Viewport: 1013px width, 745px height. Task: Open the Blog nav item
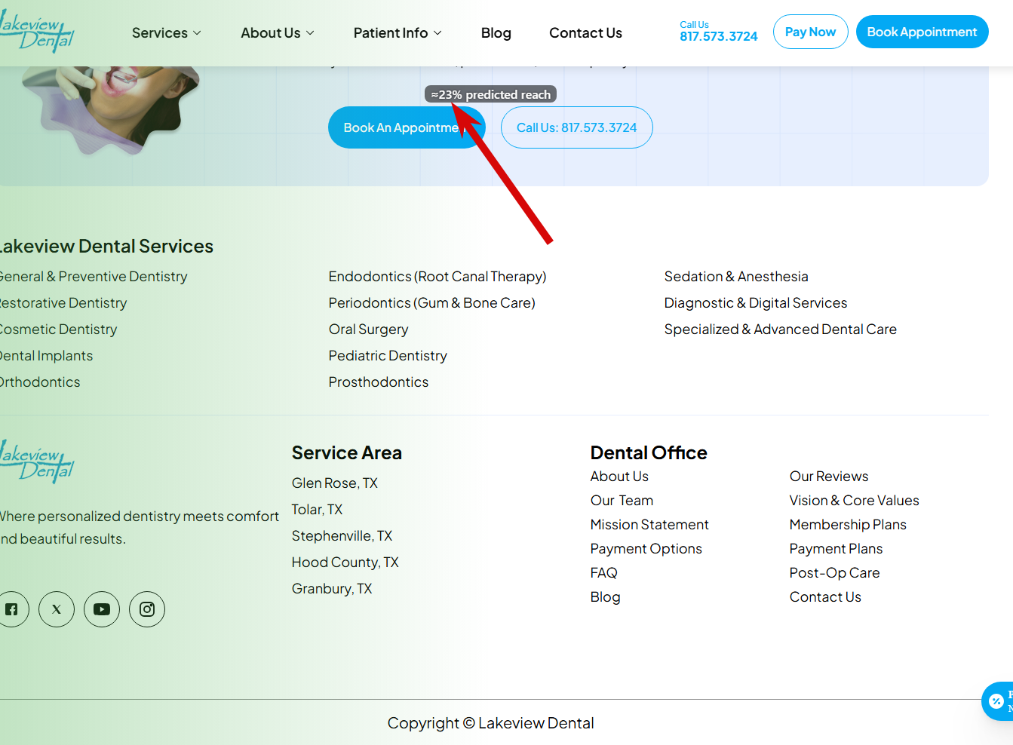tap(496, 33)
